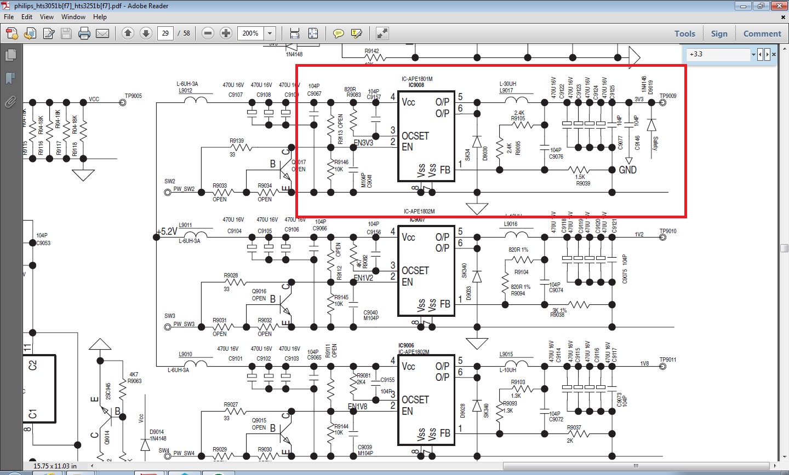Click the IC9008 chip label
The width and height of the screenshot is (789, 475).
point(416,85)
